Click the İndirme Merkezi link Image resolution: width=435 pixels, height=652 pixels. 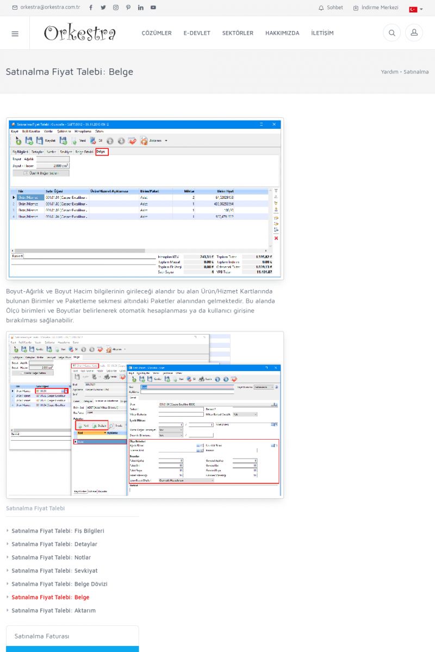click(375, 8)
